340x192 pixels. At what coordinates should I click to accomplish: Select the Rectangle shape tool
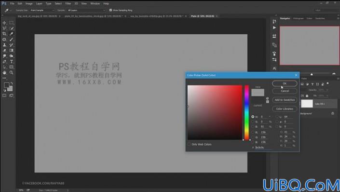(11, 67)
